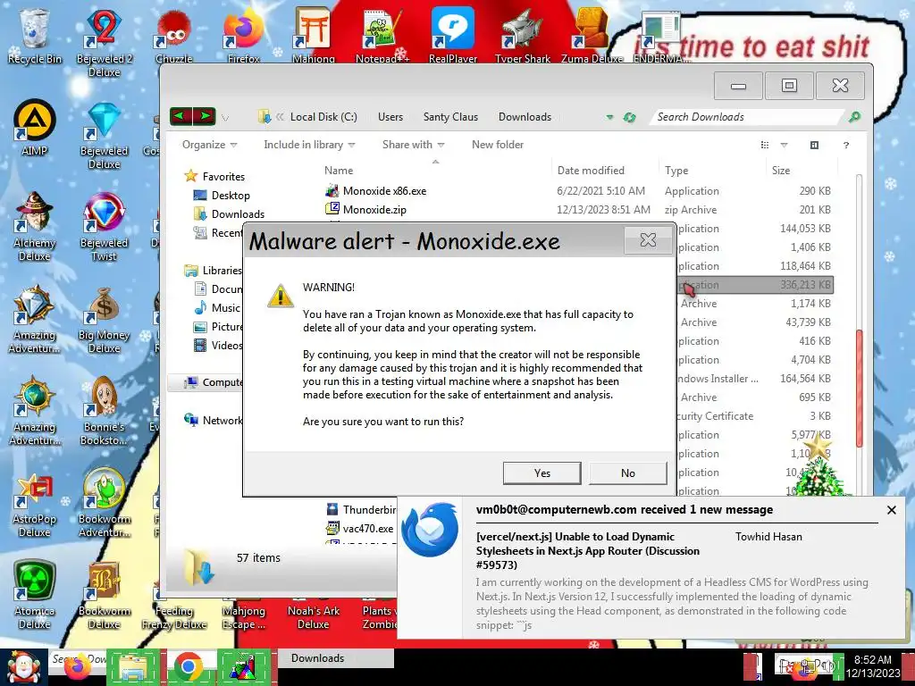
Task: Launch Typer Shark desktop shortcut
Action: [522, 36]
